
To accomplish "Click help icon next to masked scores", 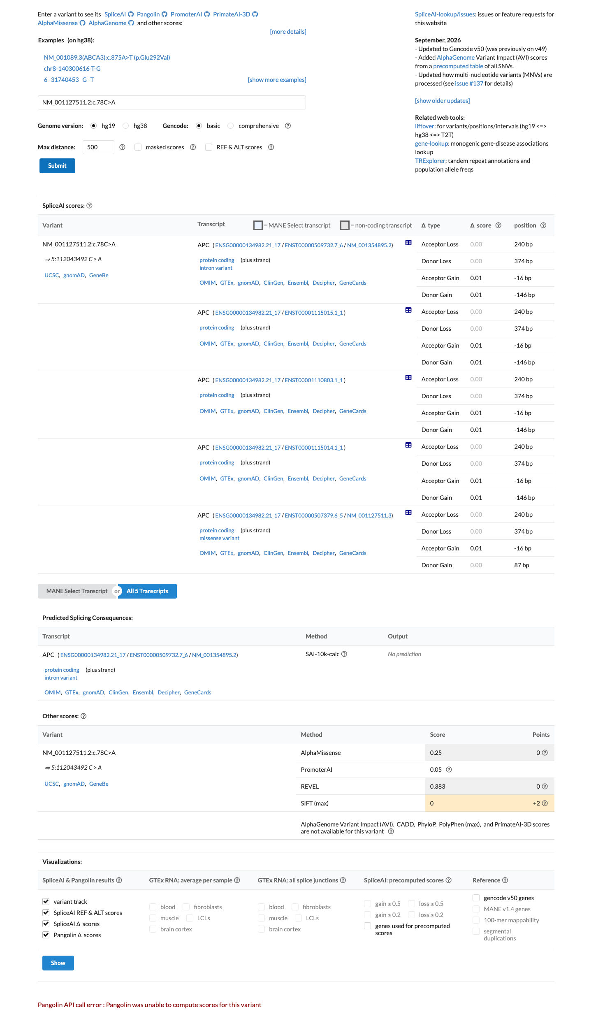I will 193,147.
